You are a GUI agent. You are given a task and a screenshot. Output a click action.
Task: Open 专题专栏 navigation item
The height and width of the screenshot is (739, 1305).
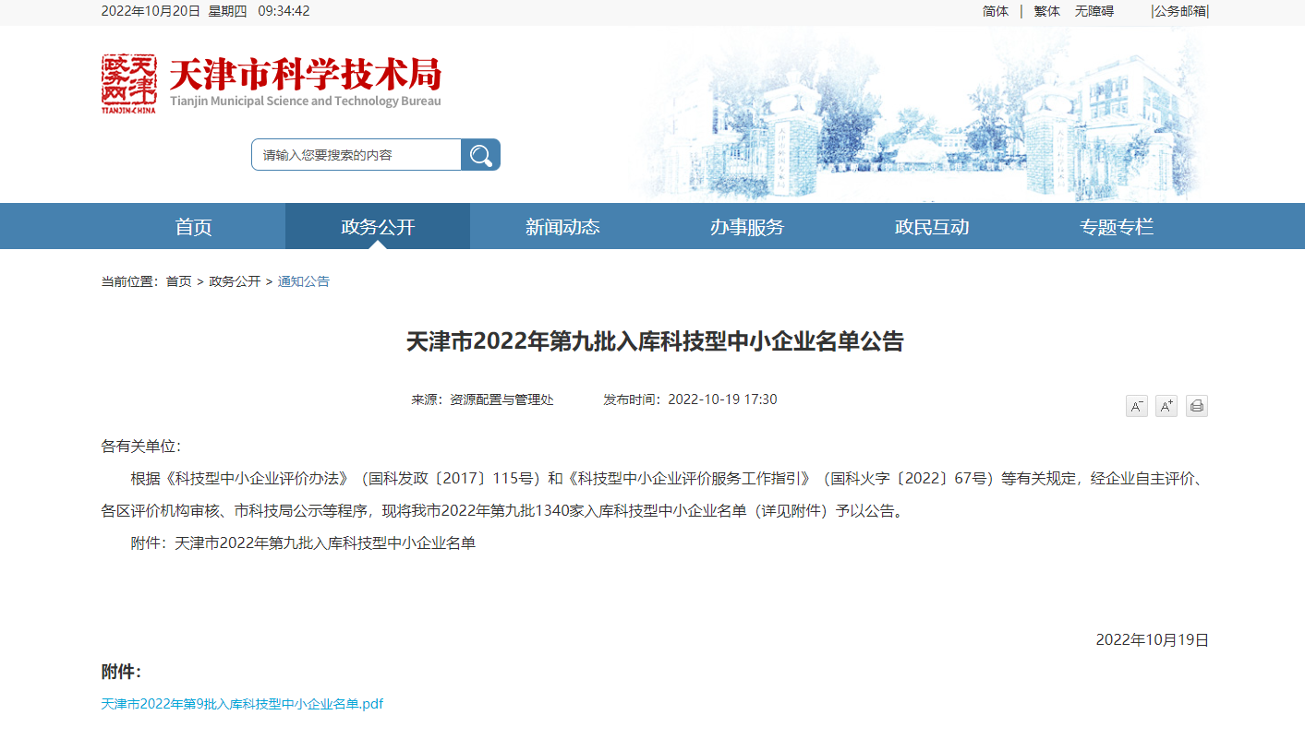pos(1117,227)
